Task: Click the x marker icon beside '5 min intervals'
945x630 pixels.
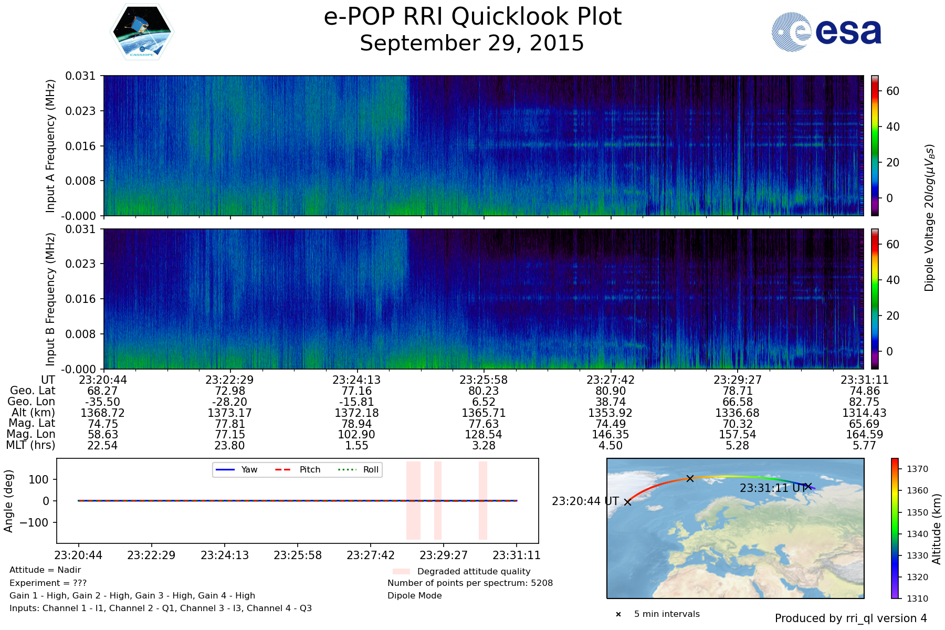Action: click(x=618, y=614)
